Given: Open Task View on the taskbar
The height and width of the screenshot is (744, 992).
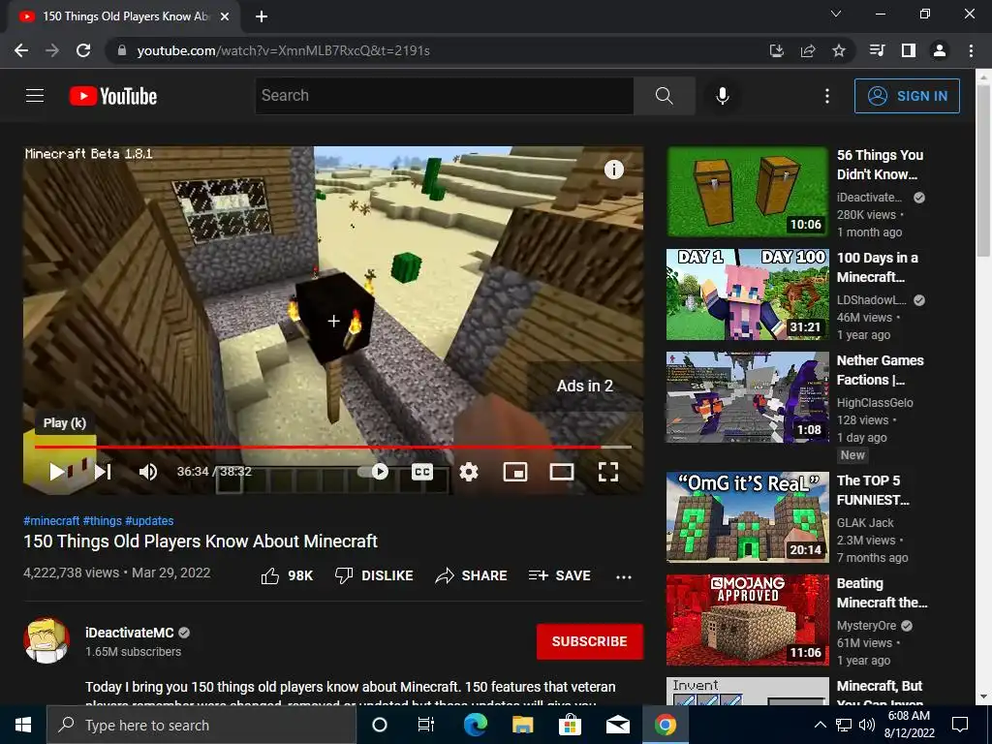Looking at the screenshot, I should [426, 725].
